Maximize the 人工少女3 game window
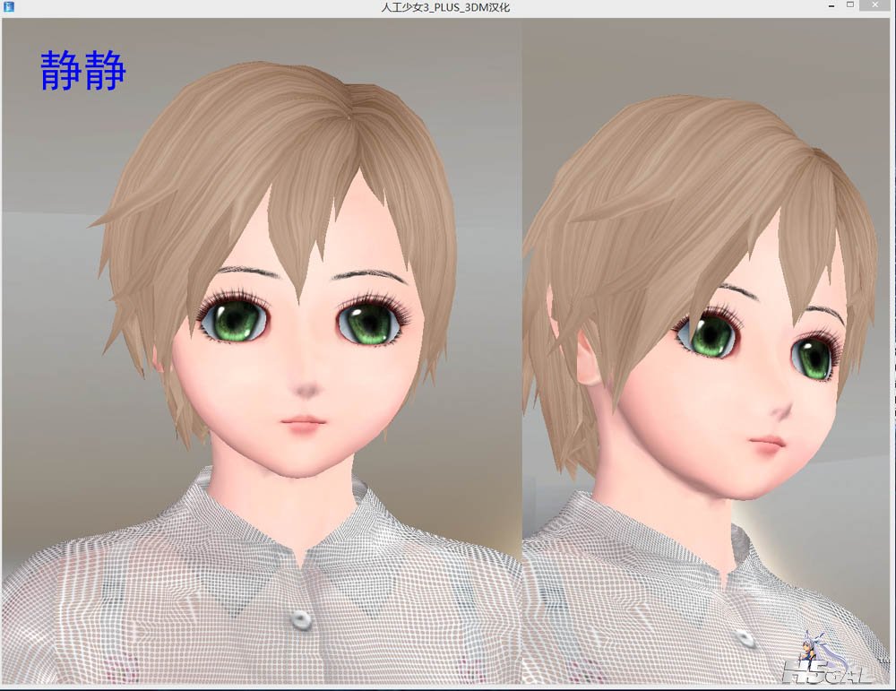 [850, 6]
